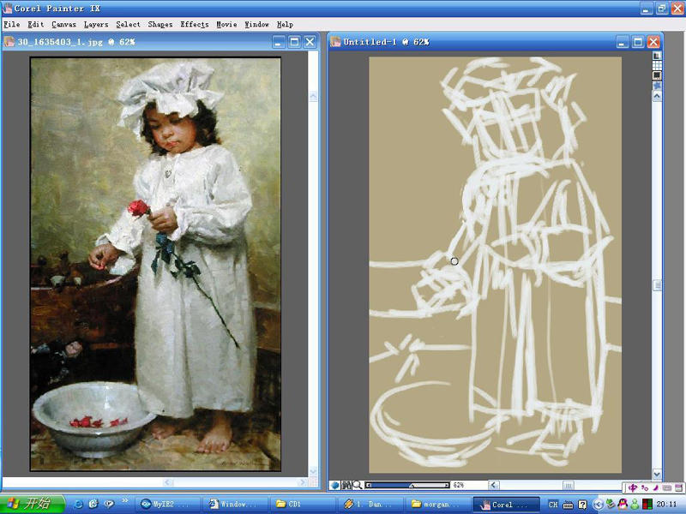Screen dimensions: 686x514
Task: Toggle tracing paper icon in Untitled-1 window
Action: 657,56
